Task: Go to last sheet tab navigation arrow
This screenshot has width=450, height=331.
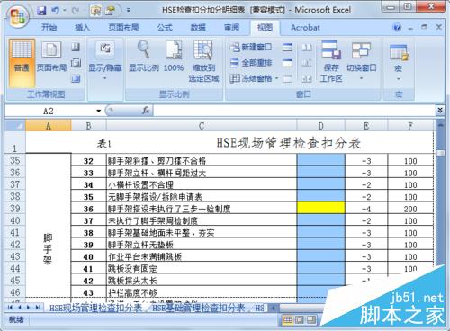Action: click(38, 308)
